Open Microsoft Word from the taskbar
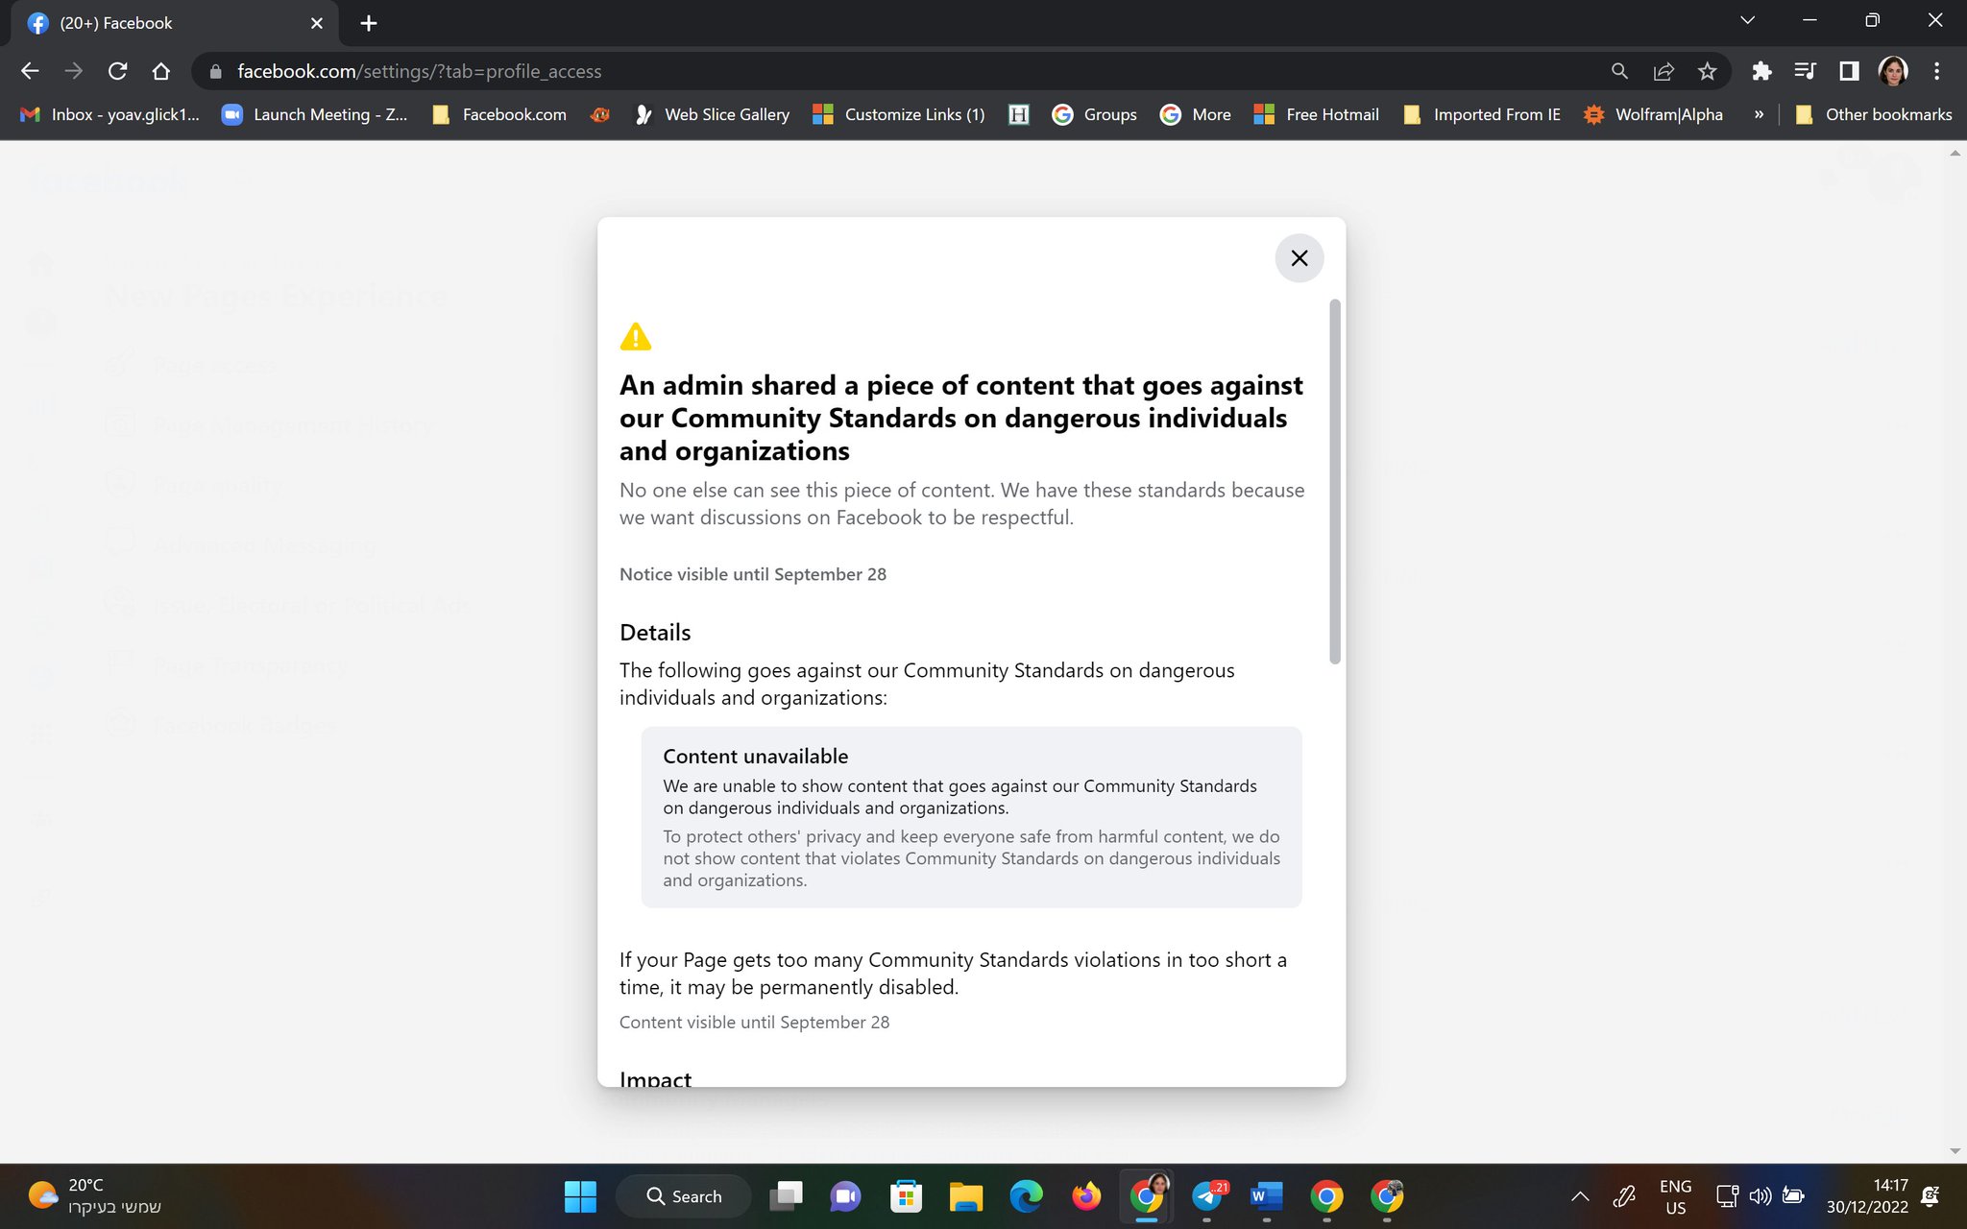 pos(1267,1196)
